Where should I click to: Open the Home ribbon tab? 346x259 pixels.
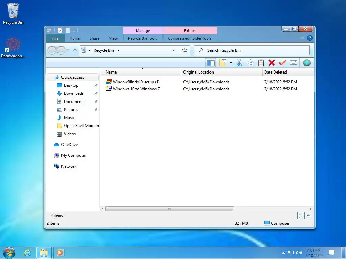(x=75, y=38)
